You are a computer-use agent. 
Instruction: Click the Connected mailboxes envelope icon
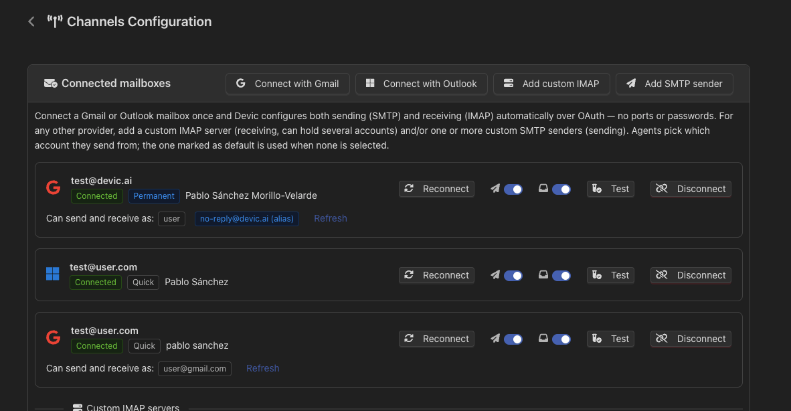click(50, 83)
